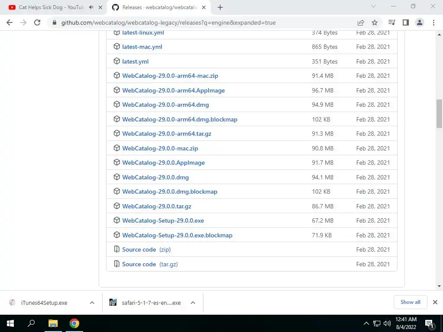Open the Chrome profile avatar
The width and height of the screenshot is (443, 332).
[x=420, y=22]
